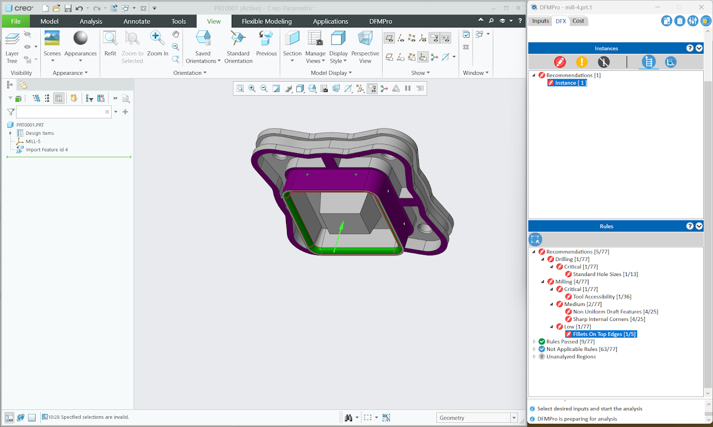
Task: Expand the Rules Passed node
Action: pyautogui.click(x=535, y=342)
